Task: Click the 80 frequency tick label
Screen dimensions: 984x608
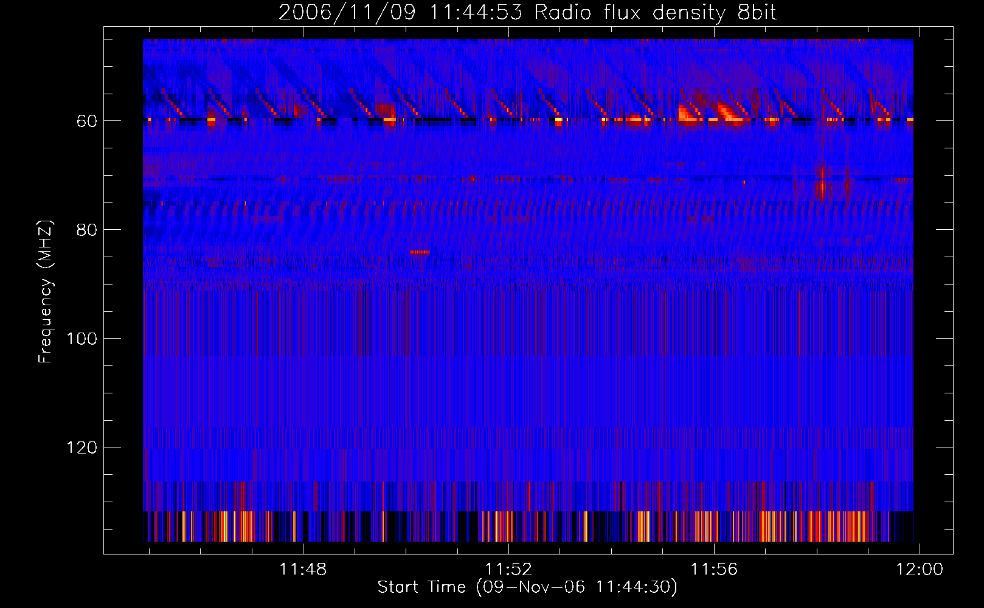Action: [87, 230]
